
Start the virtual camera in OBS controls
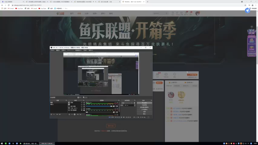coord(144,107)
